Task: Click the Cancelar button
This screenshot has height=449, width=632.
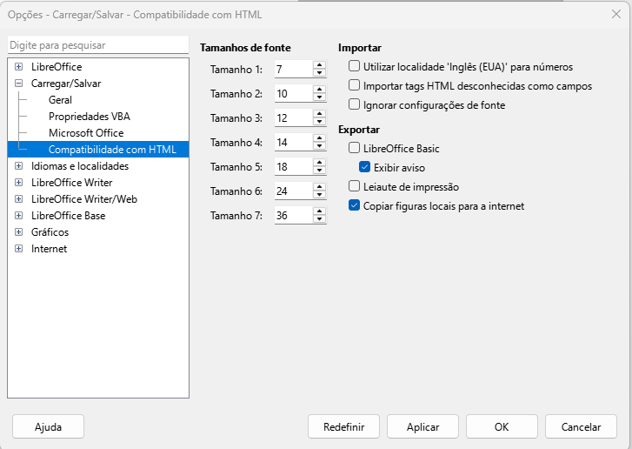Action: coord(581,426)
